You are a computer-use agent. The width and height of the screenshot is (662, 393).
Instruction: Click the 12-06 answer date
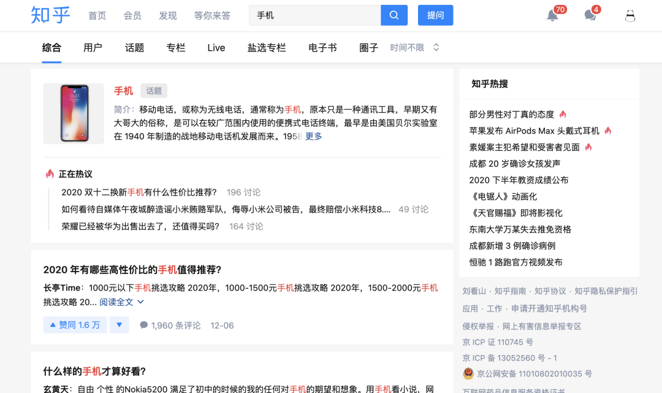pos(222,326)
